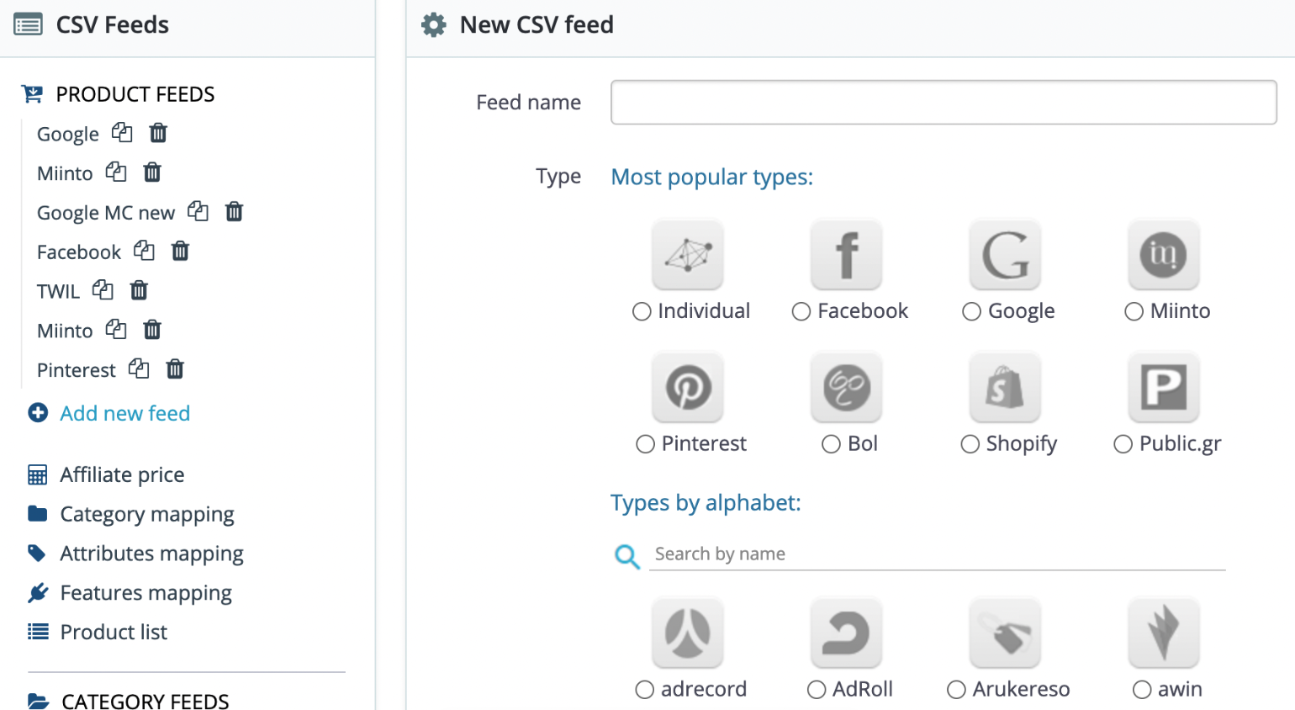This screenshot has width=1295, height=710.
Task: Select the Facebook feed type radio
Action: (x=801, y=312)
